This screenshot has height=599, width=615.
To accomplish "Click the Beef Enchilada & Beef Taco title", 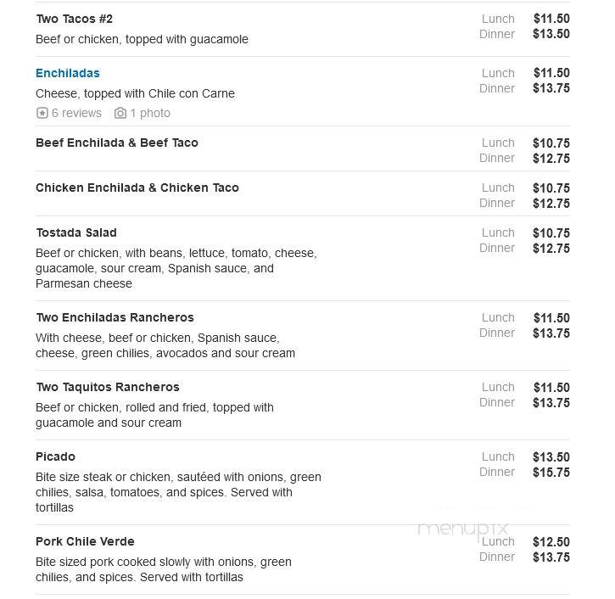I will (x=117, y=143).
